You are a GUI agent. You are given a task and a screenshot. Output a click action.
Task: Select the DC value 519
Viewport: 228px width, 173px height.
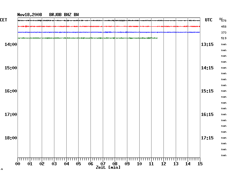click(x=224, y=38)
